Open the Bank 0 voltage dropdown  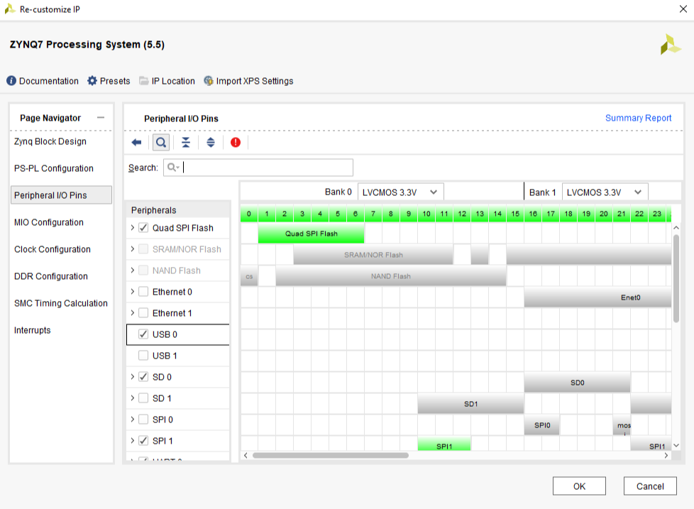(400, 192)
